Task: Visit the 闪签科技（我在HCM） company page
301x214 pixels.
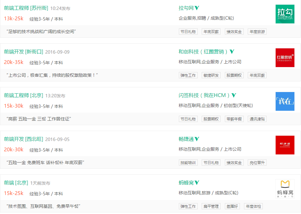Action: coord(204,95)
